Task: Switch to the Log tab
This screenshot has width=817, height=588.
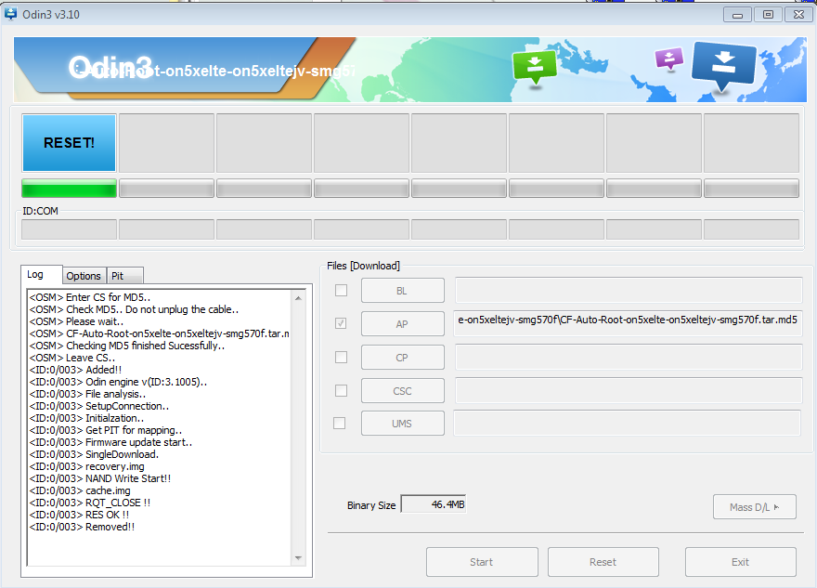Action: (42, 275)
